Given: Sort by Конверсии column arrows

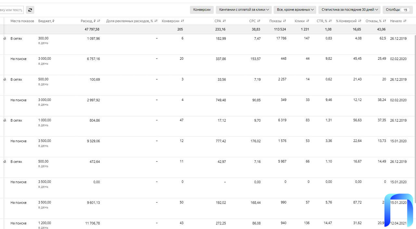Looking at the screenshot, I should pyautogui.click(x=182, y=21).
